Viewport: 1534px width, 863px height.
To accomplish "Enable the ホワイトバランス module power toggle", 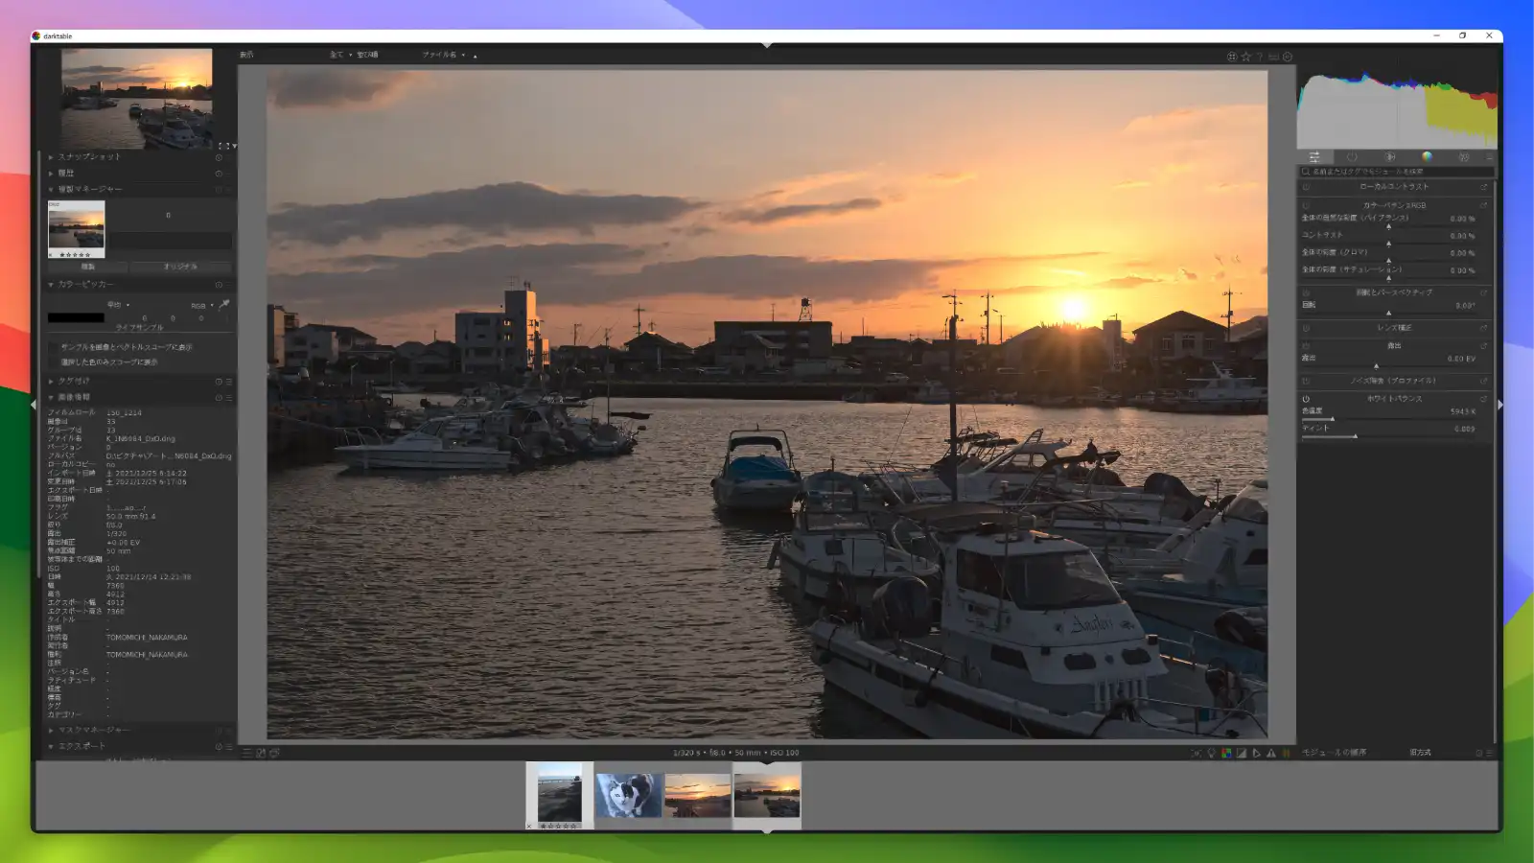I will 1306,398.
